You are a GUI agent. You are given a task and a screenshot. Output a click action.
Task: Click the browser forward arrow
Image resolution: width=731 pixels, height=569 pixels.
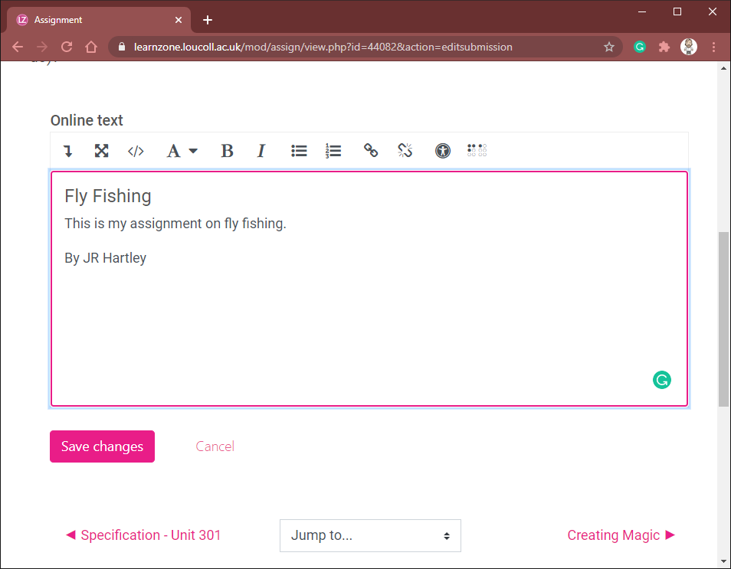pyautogui.click(x=42, y=47)
